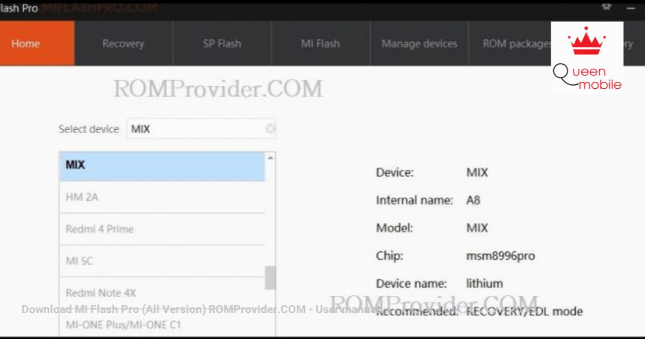Screen dimensions: 645x339
Task: Choose HM 2A from the device list
Action: click(x=162, y=197)
